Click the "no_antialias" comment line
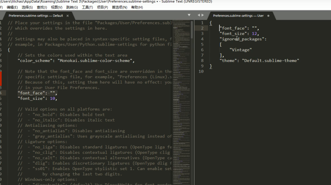 [x=71, y=131]
